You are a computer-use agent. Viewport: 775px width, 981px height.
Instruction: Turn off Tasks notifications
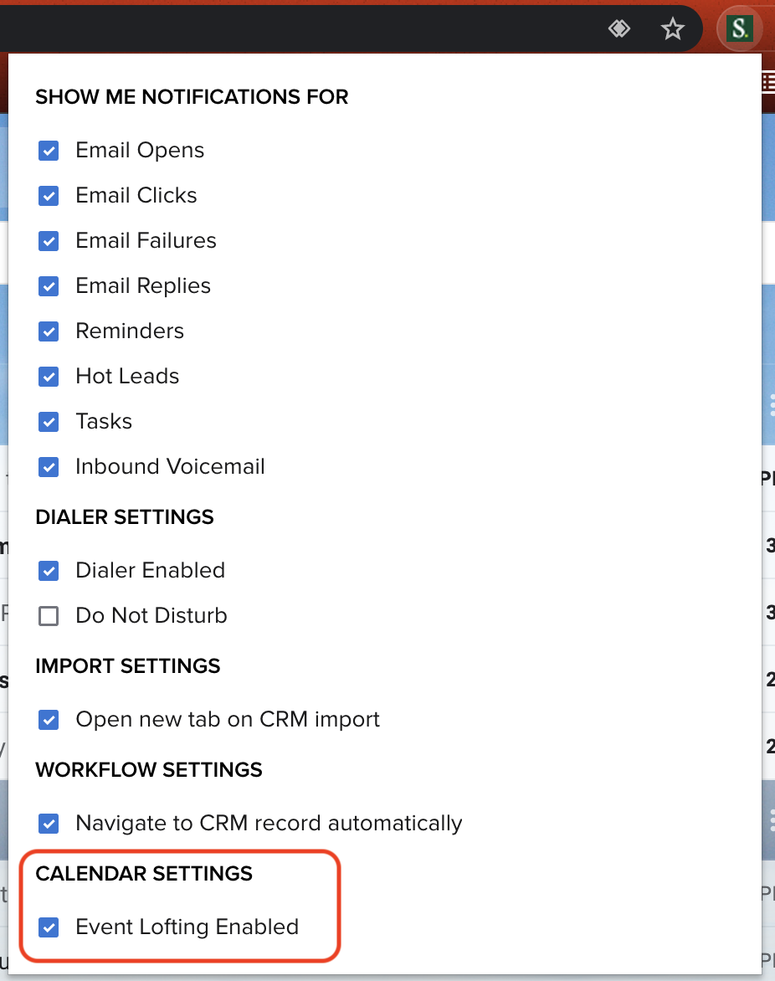point(49,422)
